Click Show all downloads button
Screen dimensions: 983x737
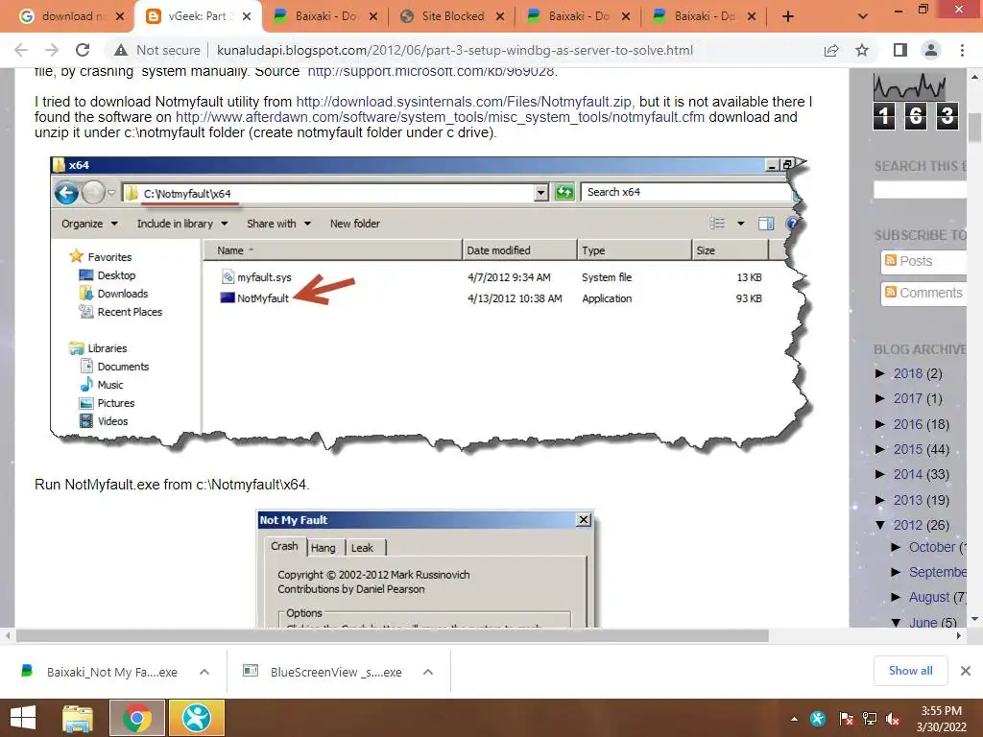[x=910, y=671]
